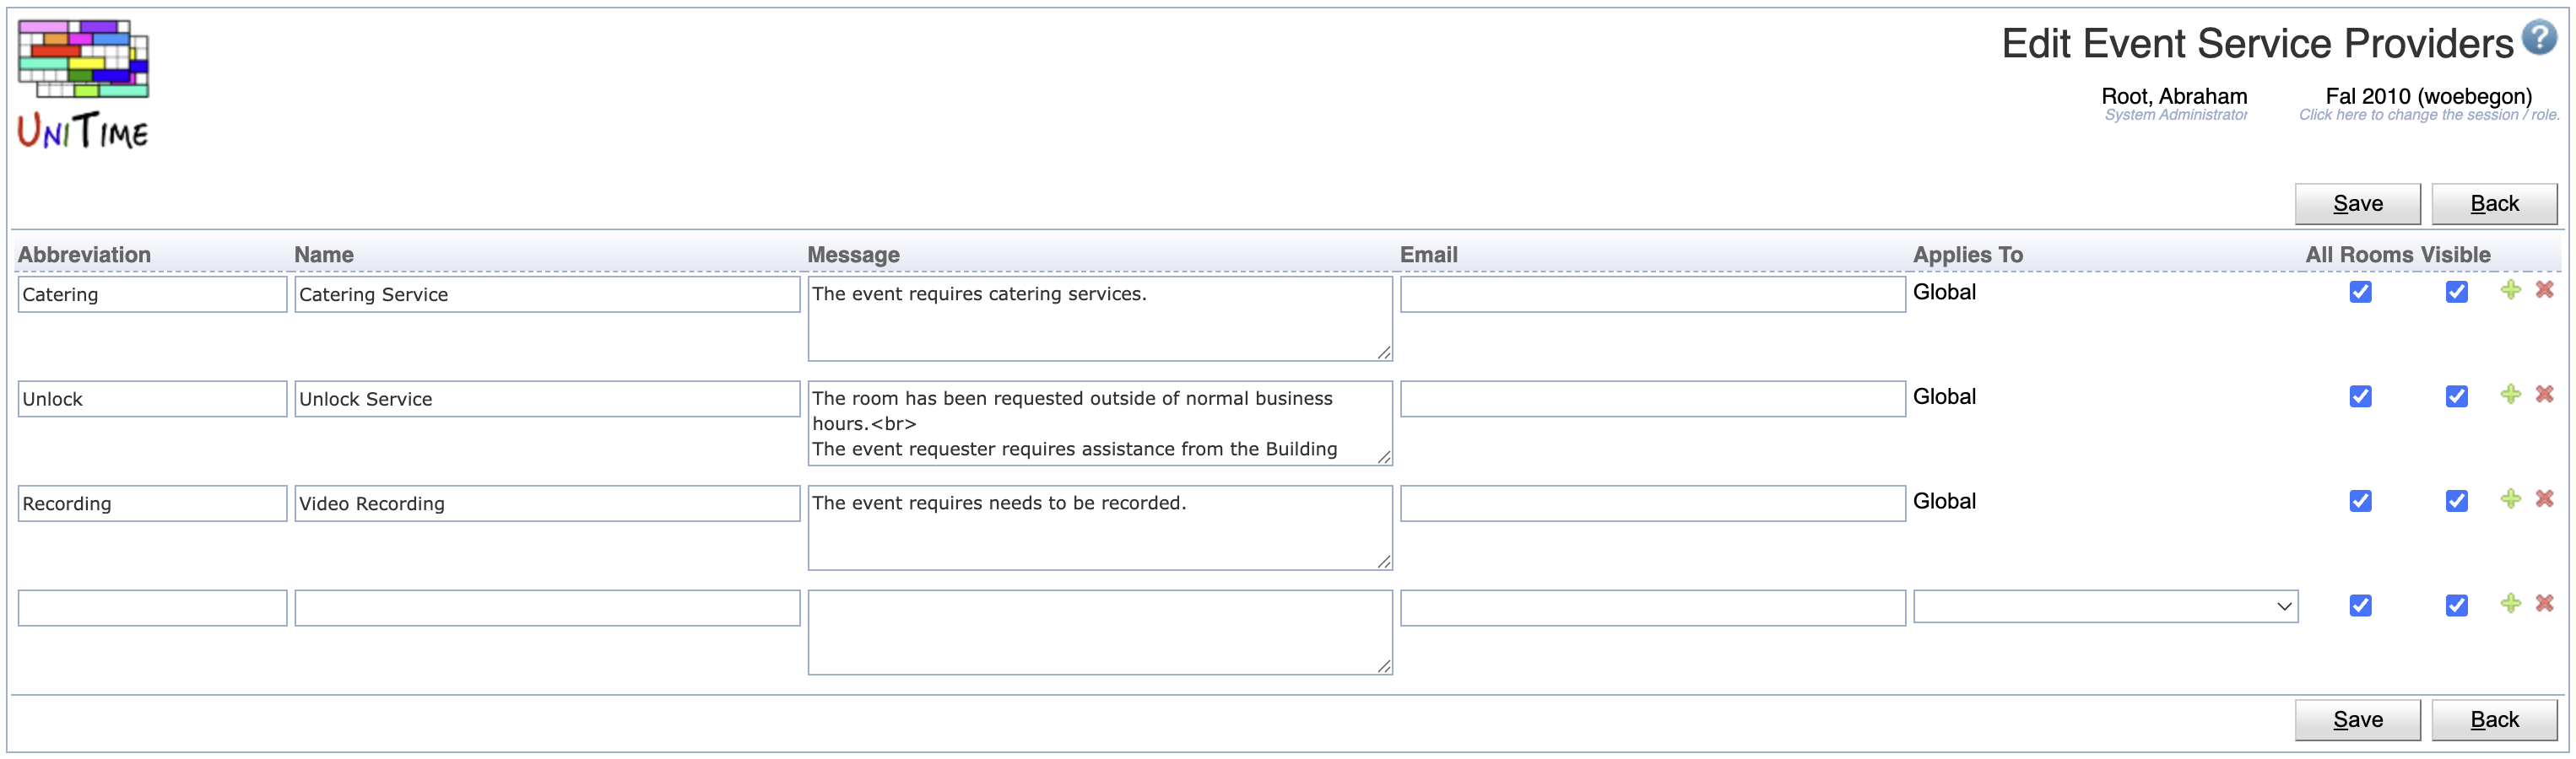Click Global text in Catering row
This screenshot has height=759, width=2576.
[1944, 292]
